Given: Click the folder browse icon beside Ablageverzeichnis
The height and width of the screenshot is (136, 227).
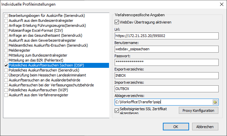Looking at the screenshot, I should pos(215,102).
